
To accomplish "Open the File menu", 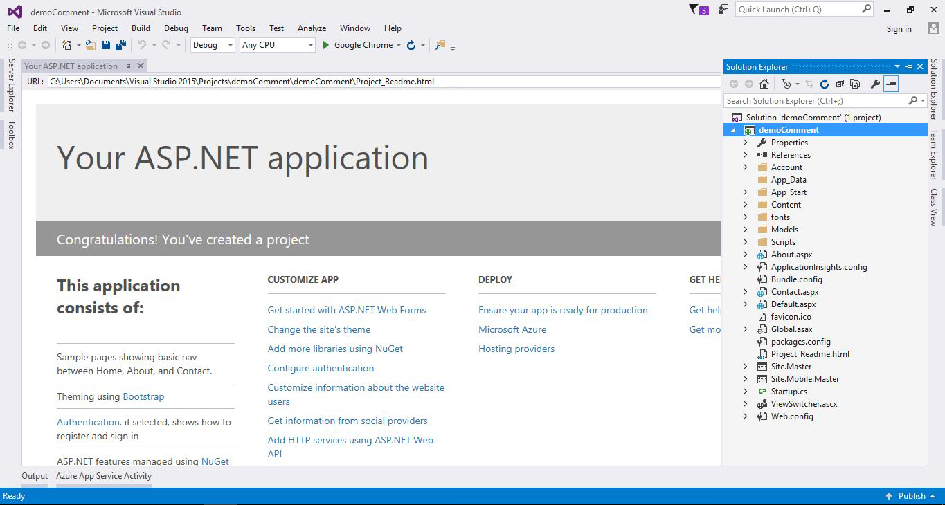I will click(x=13, y=28).
